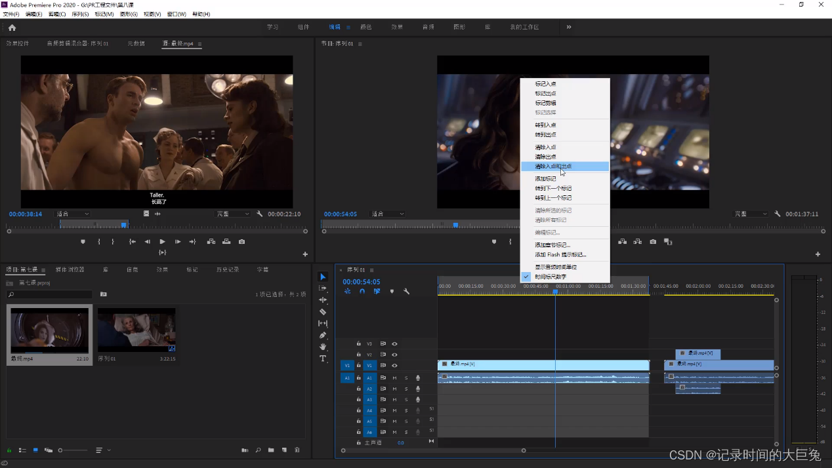Adjust thumbnail zoom slider in project panel
832x468 pixels.
(73, 450)
